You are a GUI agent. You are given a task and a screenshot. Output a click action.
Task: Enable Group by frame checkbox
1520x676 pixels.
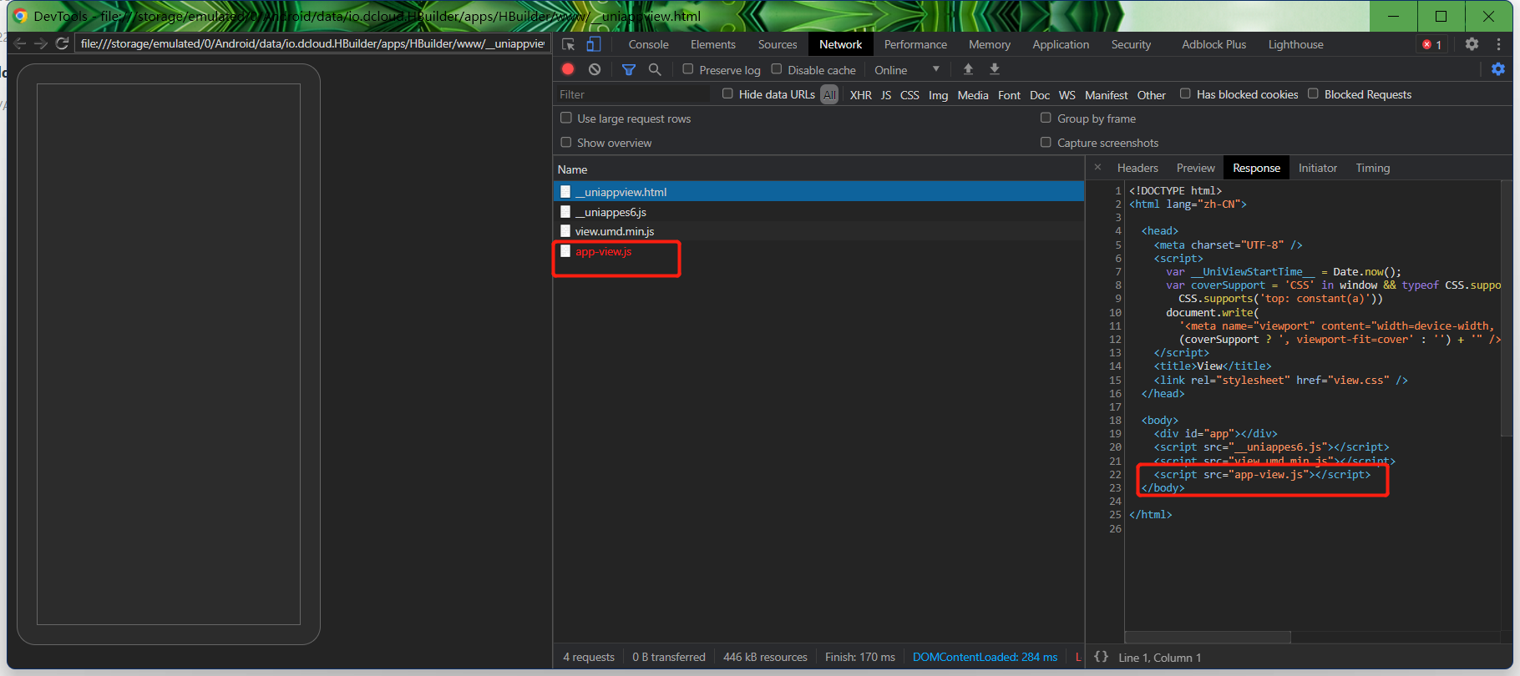coord(1046,118)
